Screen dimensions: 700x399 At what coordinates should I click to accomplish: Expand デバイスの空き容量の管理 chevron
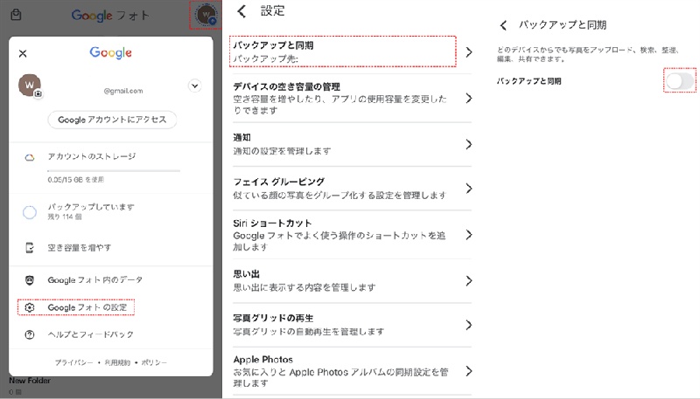pos(469,98)
